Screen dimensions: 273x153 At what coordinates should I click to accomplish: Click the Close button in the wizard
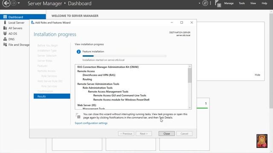tap(167, 133)
